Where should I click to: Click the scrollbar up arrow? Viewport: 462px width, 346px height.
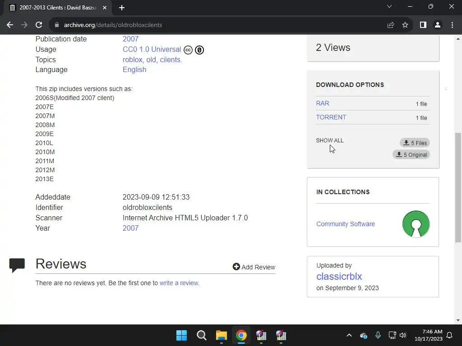tap(458, 39)
